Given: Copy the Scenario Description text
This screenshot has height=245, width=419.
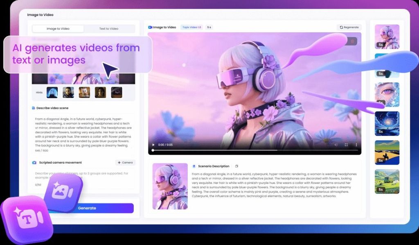Looking at the screenshot, I should 237,166.
